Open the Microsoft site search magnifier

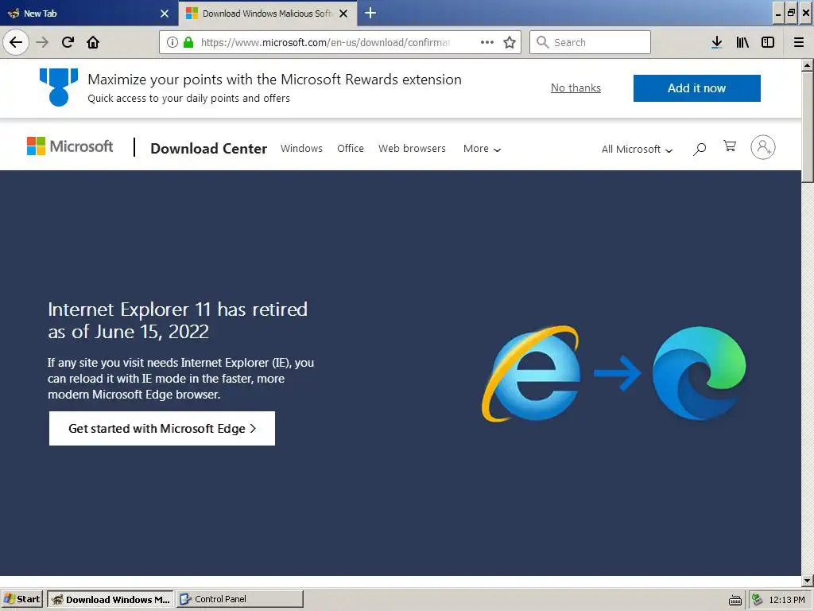tap(700, 149)
